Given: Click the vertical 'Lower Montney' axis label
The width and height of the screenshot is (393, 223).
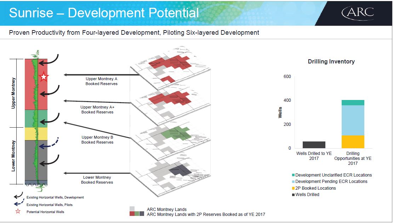Looking at the screenshot, I should point(13,156).
